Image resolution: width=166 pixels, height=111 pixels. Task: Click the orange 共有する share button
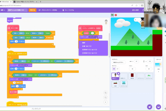(40, 10)
